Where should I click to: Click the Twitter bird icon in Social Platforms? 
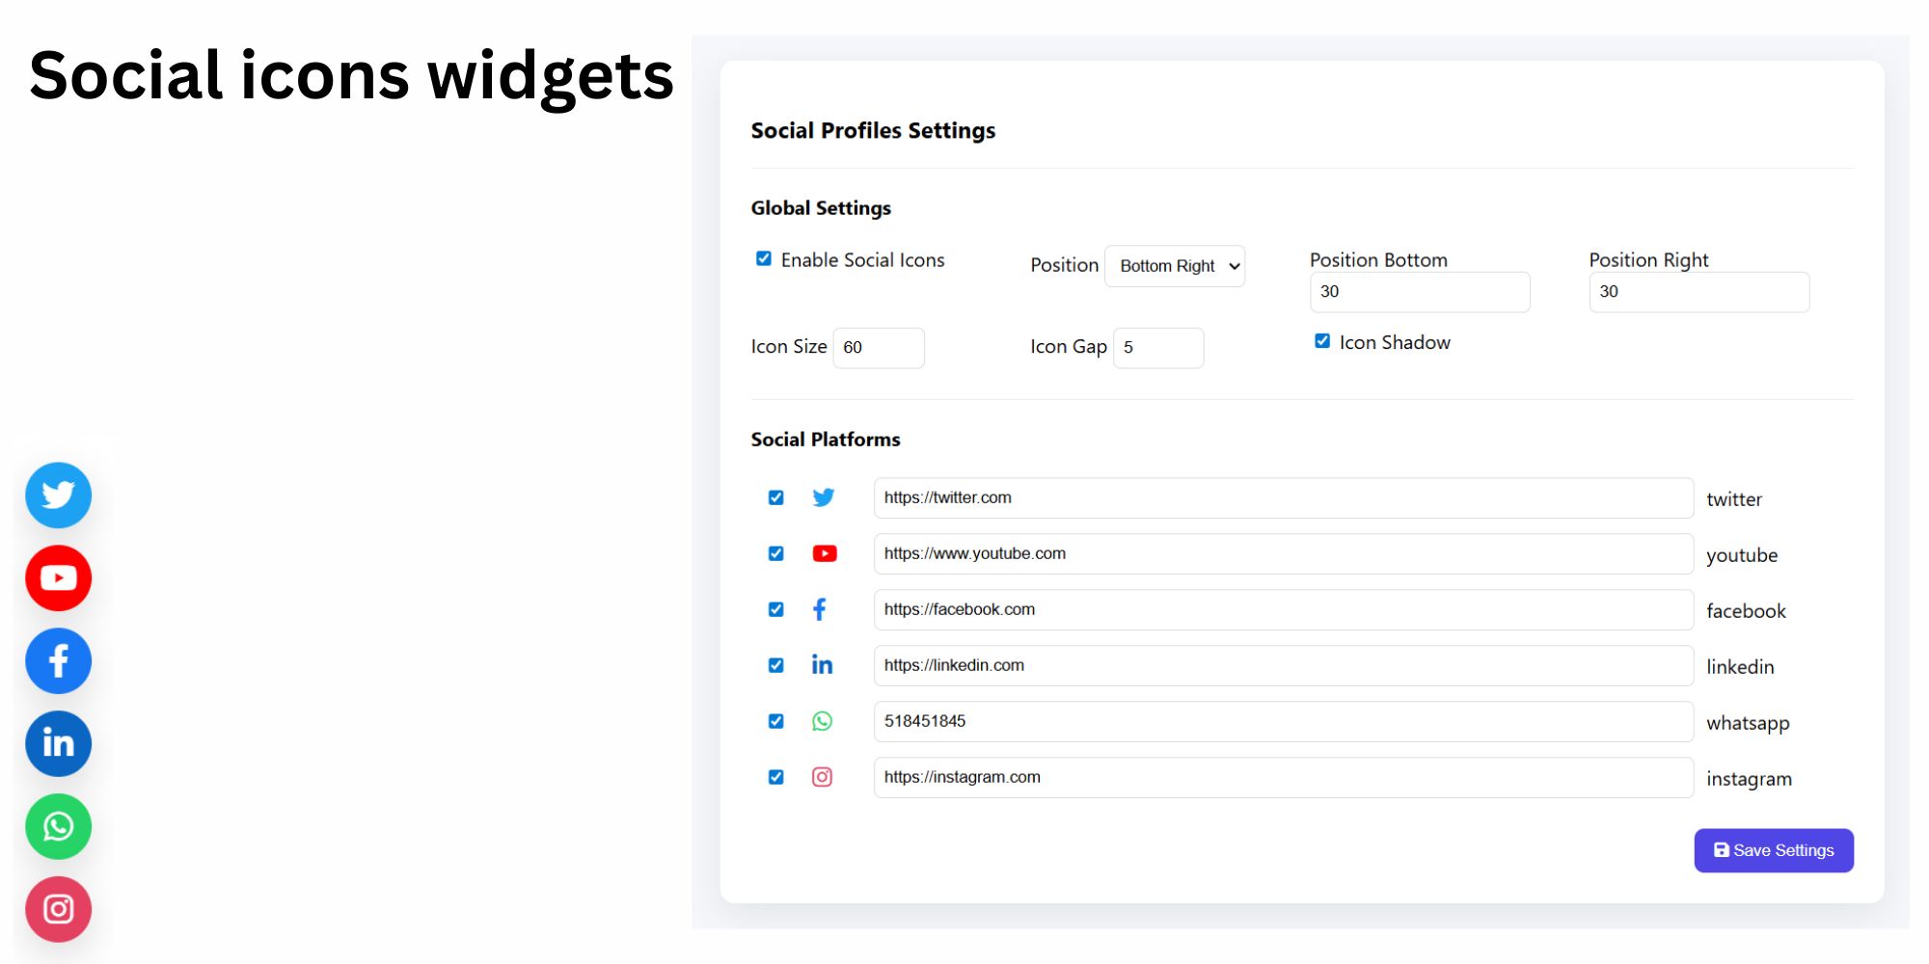click(x=823, y=497)
